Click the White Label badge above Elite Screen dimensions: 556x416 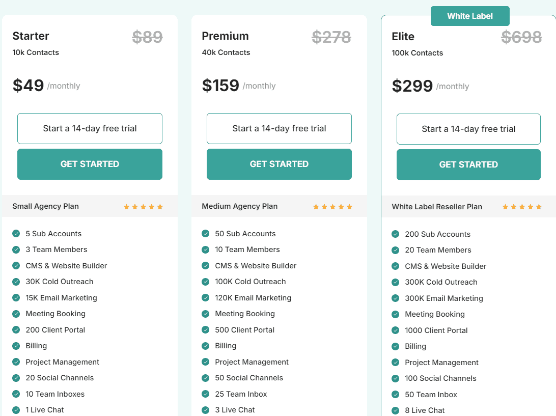coord(470,16)
